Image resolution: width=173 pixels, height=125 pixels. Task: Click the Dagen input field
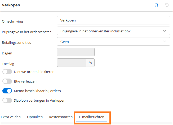point(76,52)
